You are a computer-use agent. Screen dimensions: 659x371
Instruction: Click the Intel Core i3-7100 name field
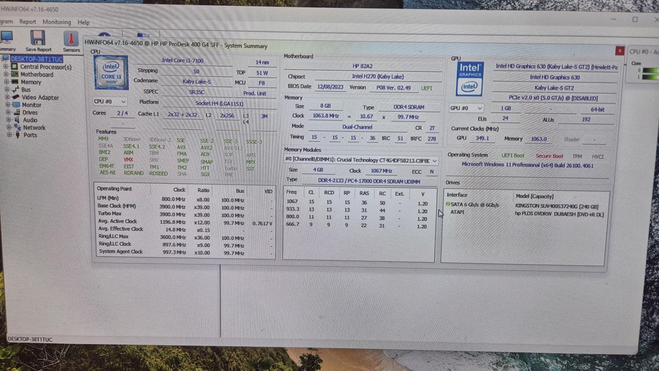click(x=183, y=60)
